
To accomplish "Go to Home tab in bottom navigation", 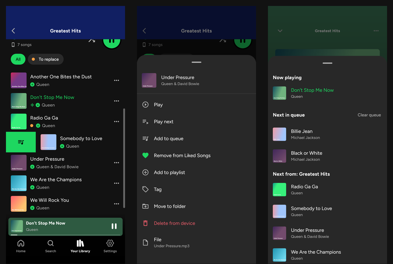I will click(x=21, y=246).
